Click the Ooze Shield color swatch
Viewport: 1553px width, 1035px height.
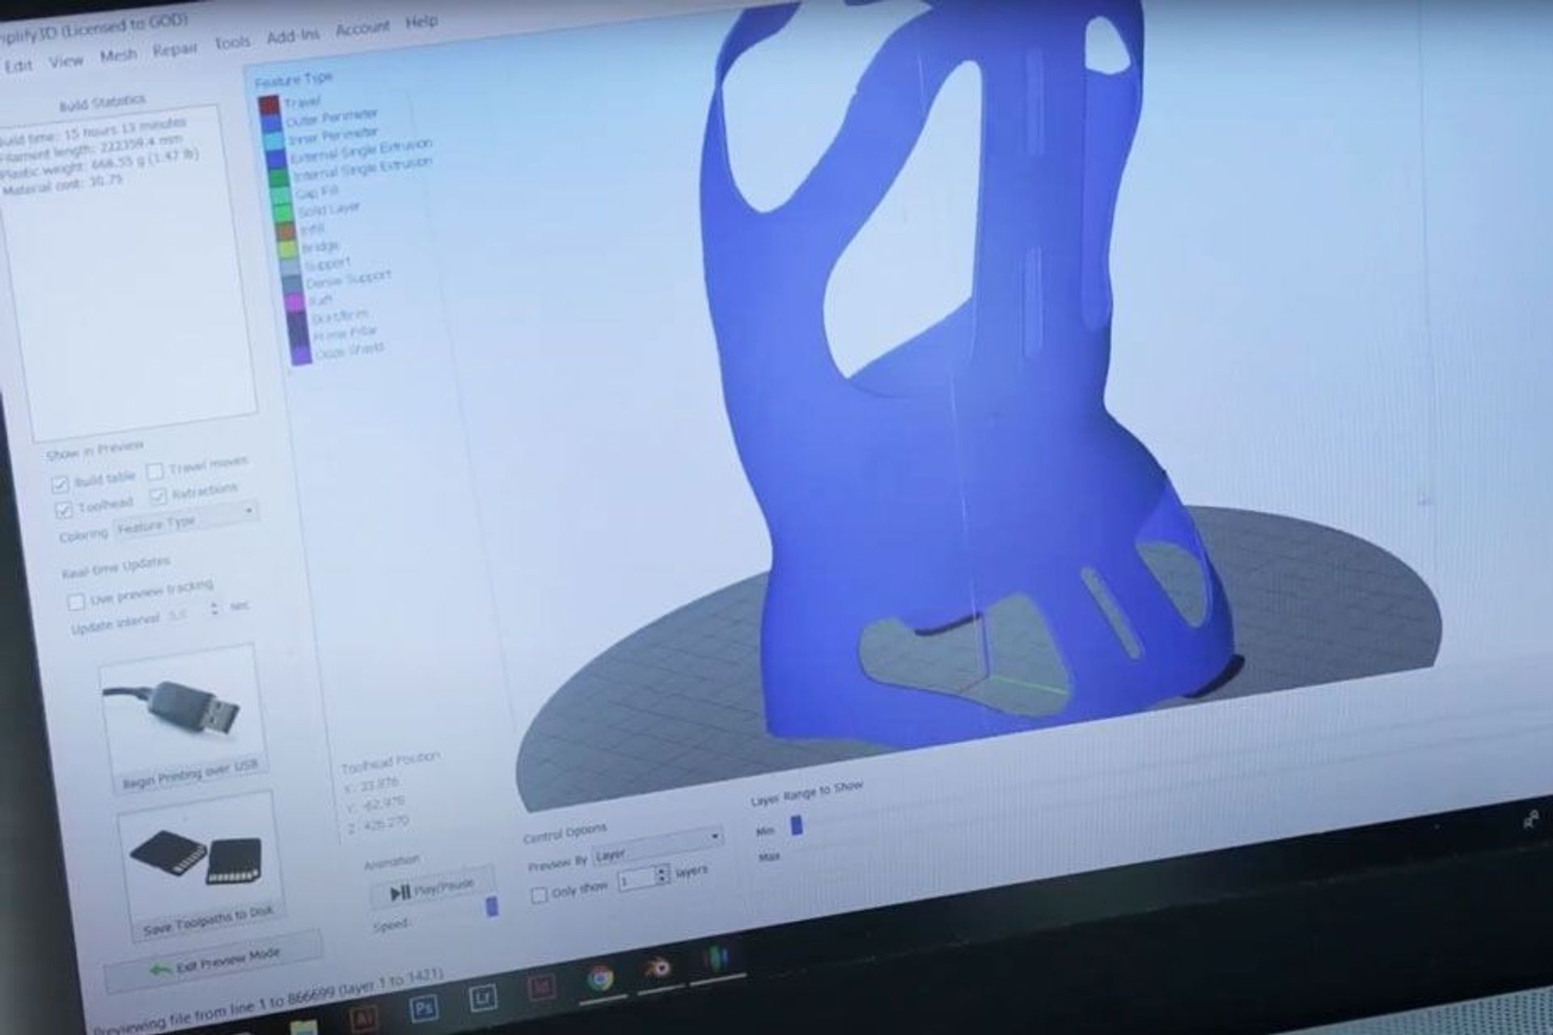(301, 356)
